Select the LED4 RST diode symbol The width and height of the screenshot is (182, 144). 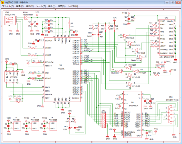coord(99,34)
